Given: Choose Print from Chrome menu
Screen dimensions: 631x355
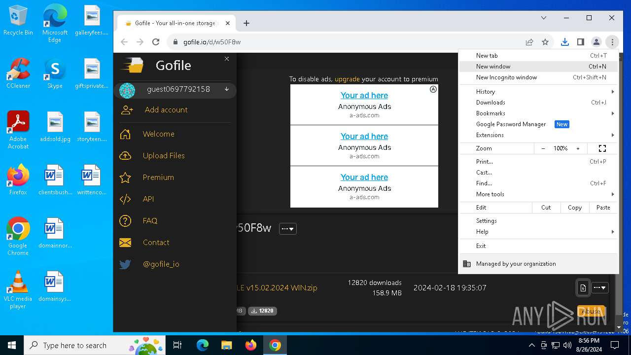Looking at the screenshot, I should pos(539,162).
